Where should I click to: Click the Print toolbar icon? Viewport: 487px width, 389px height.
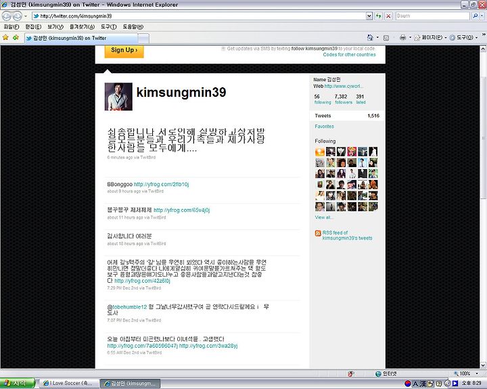pos(403,38)
